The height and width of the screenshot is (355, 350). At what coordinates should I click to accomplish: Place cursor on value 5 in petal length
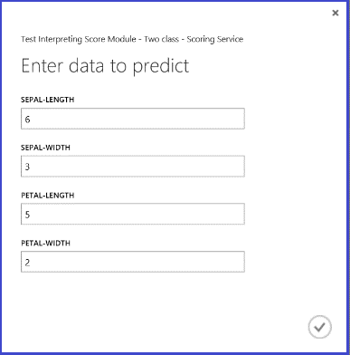pos(27,215)
